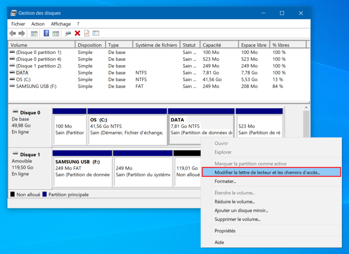
Task: Open the blue Help question-mark icon
Action: pos(46,33)
